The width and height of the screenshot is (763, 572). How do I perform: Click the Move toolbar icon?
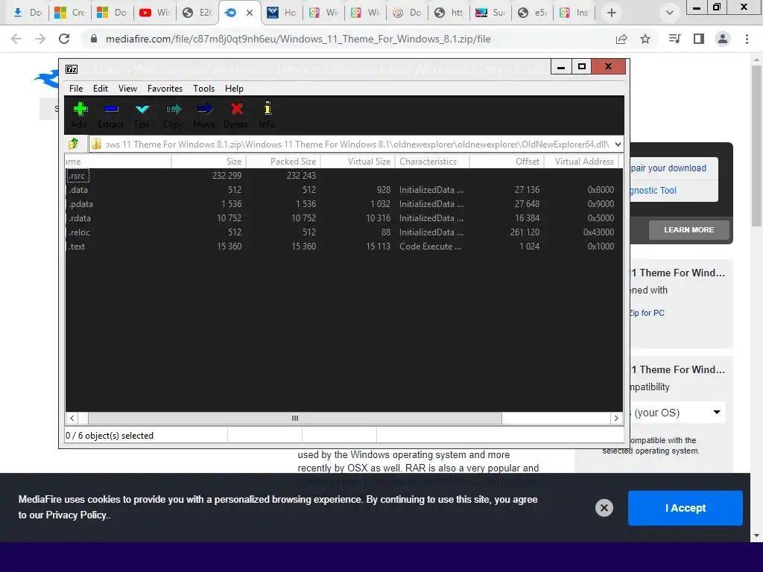pos(204,115)
